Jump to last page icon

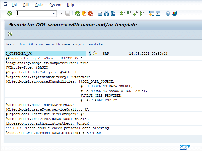[142, 13]
